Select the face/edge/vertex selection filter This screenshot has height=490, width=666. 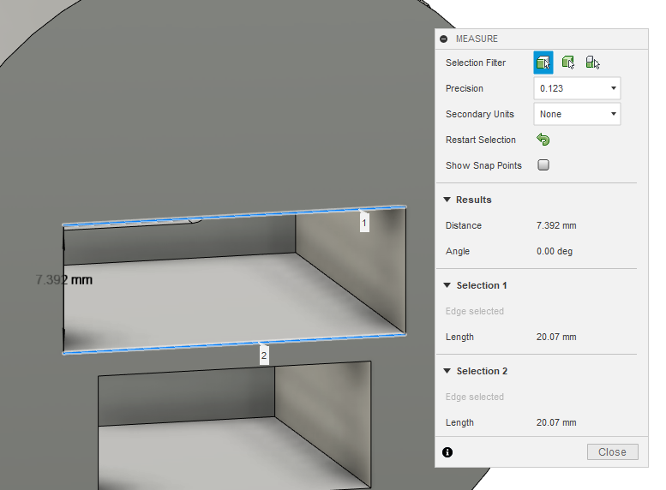(x=543, y=63)
